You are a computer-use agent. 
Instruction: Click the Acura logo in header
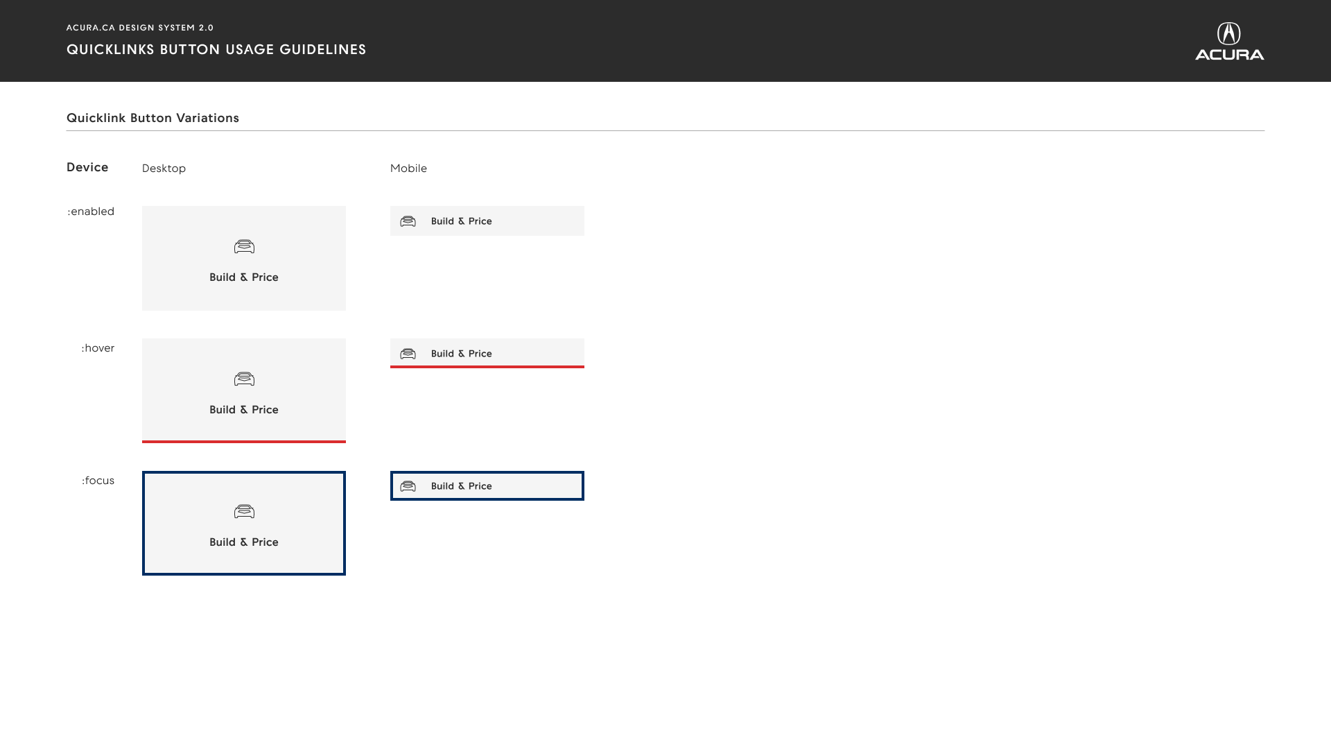[x=1229, y=41]
